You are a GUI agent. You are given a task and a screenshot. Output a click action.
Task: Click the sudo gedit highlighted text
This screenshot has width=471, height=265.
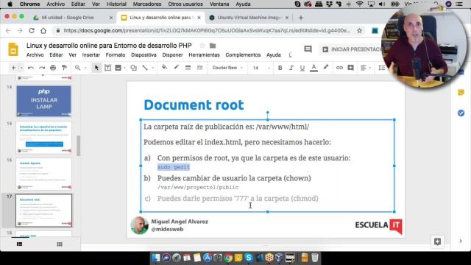(174, 167)
